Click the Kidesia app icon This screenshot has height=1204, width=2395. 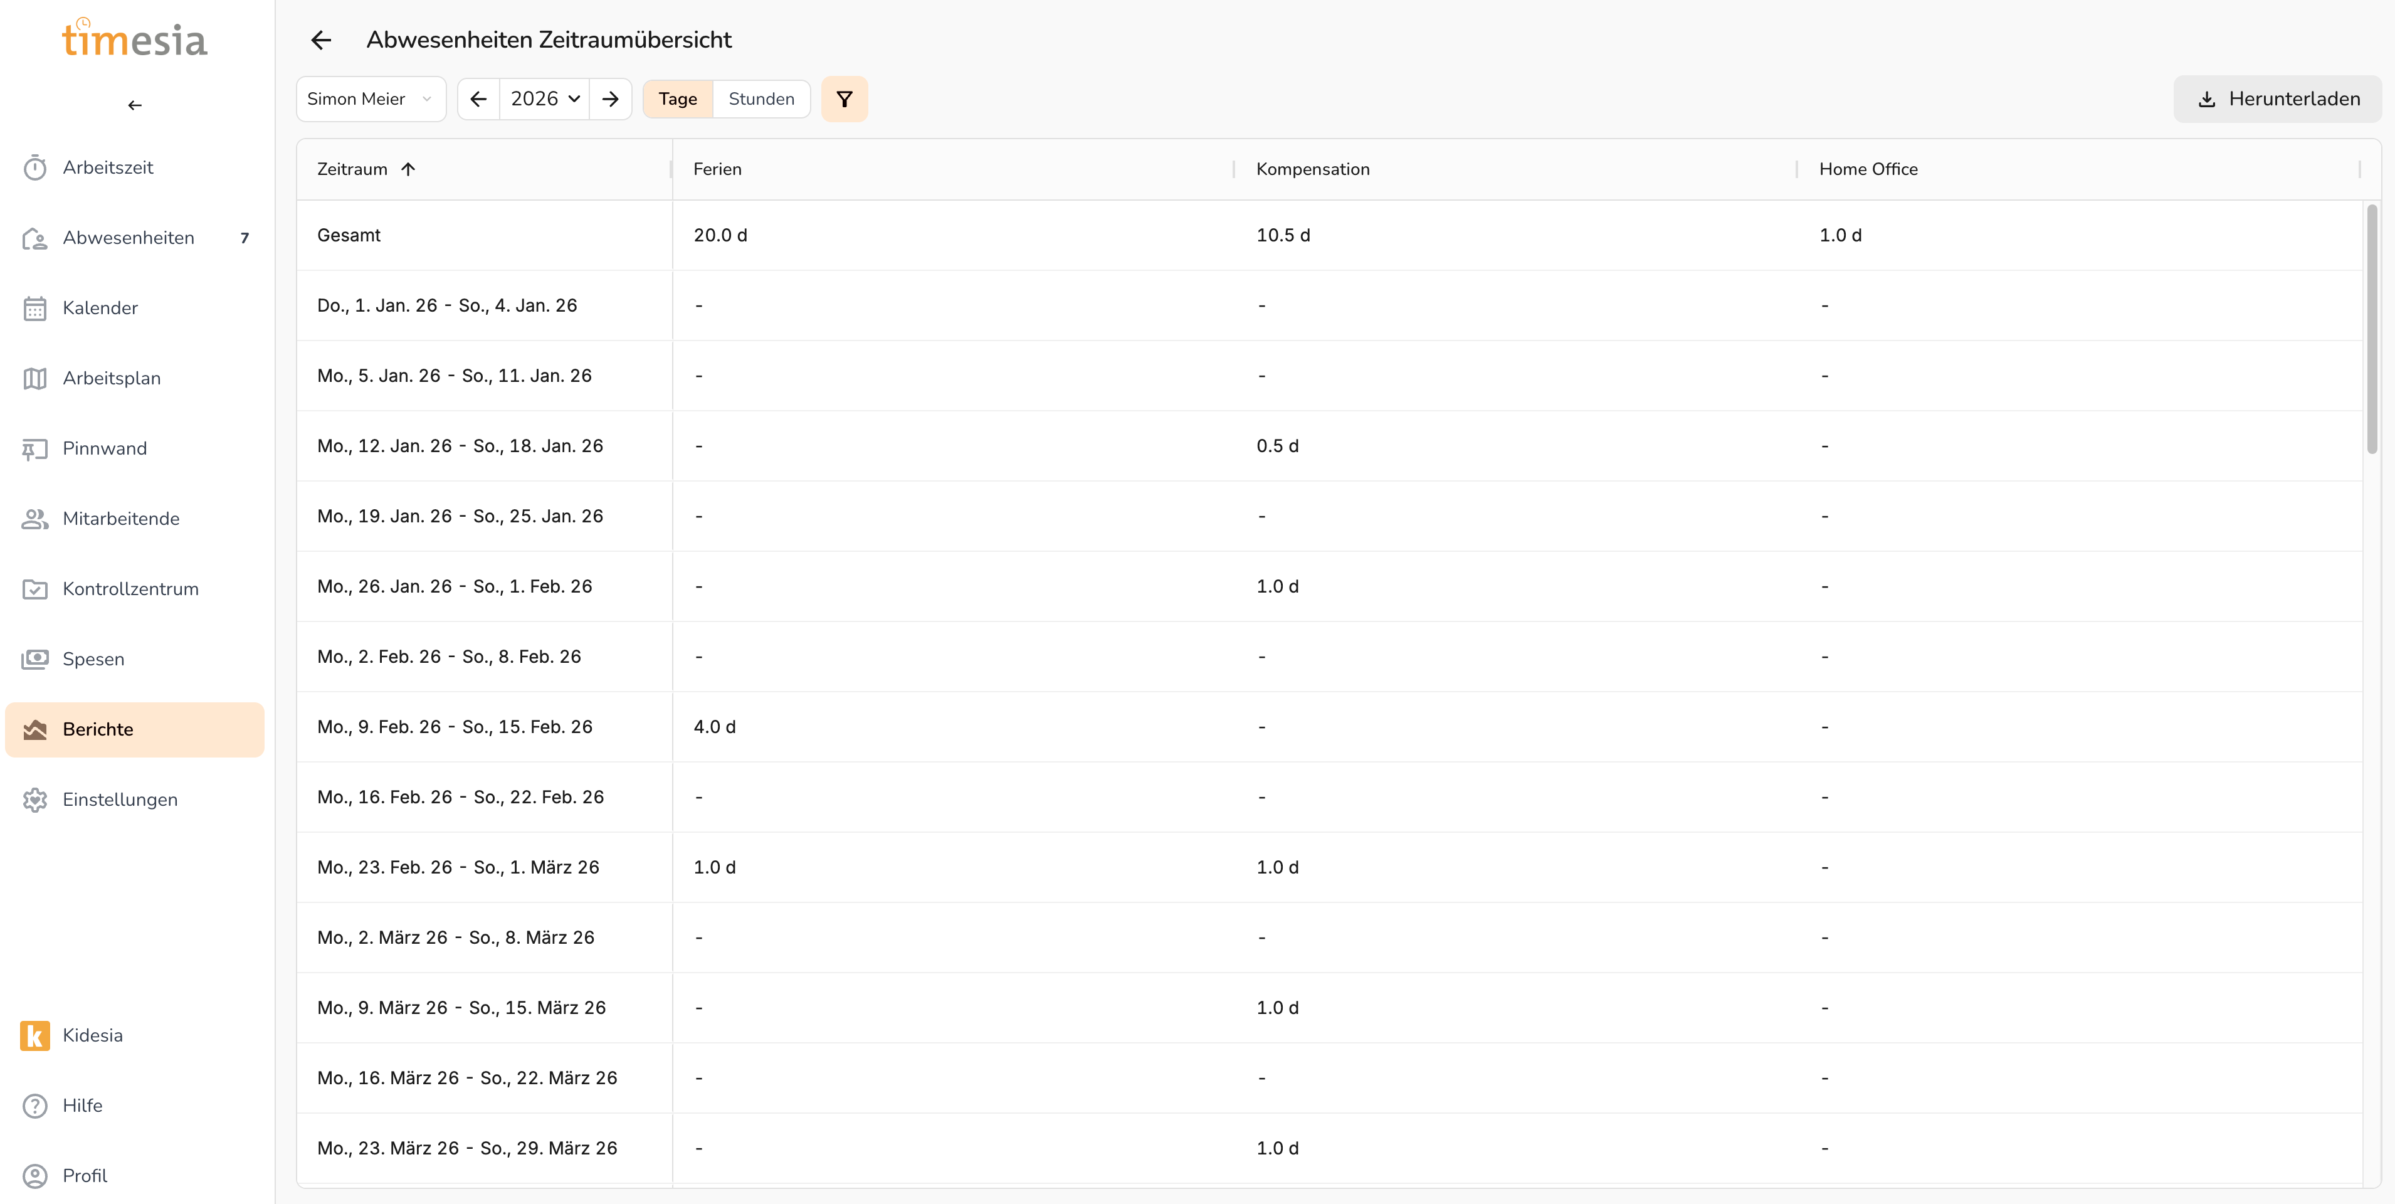pyautogui.click(x=35, y=1035)
